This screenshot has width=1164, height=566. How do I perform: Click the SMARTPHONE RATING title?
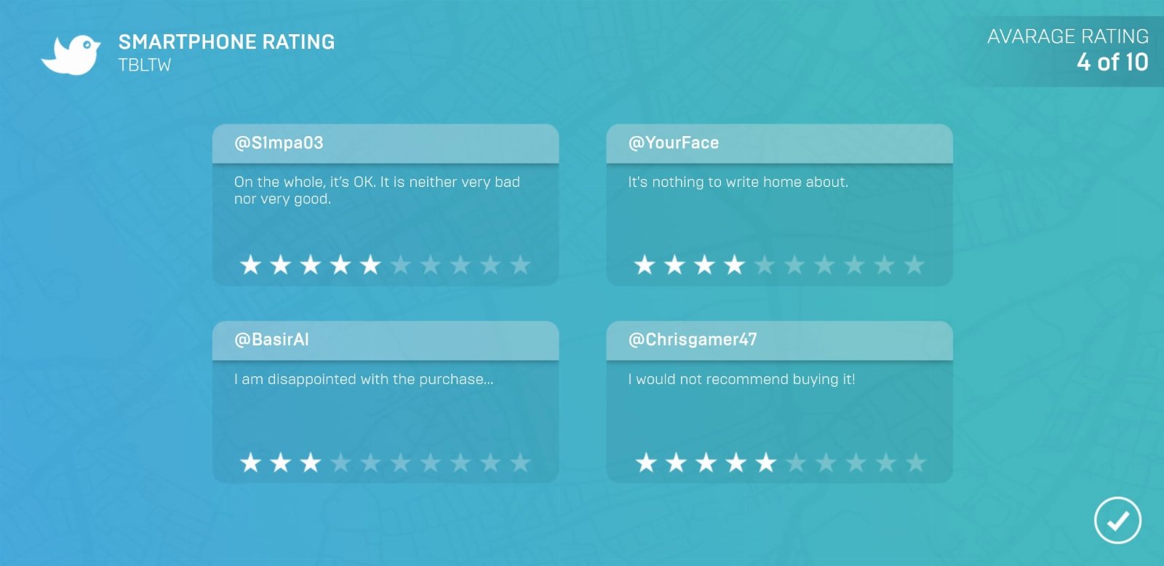pyautogui.click(x=227, y=42)
